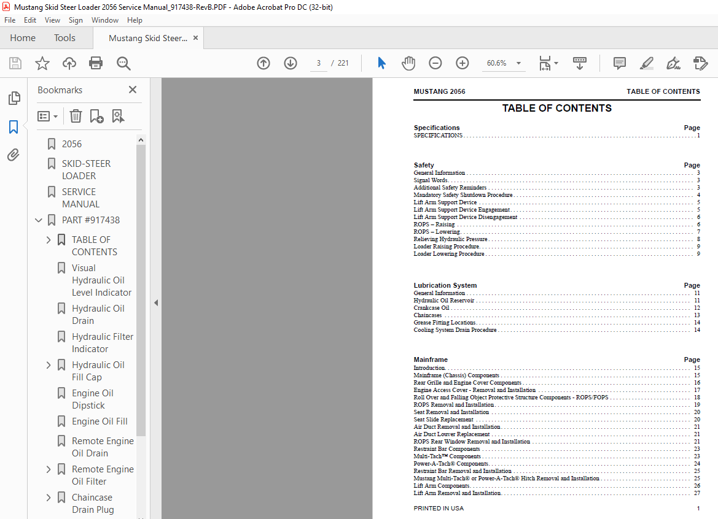Screen dimensions: 718x519
Task: Close the Mustang Skid Steer tab
Action: point(195,38)
